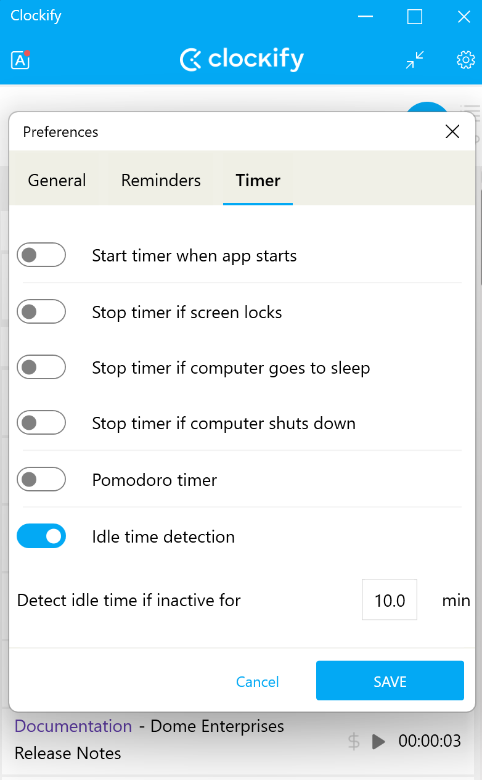Open the Reminders tab
Viewport: 482px width, 780px height.
160,180
